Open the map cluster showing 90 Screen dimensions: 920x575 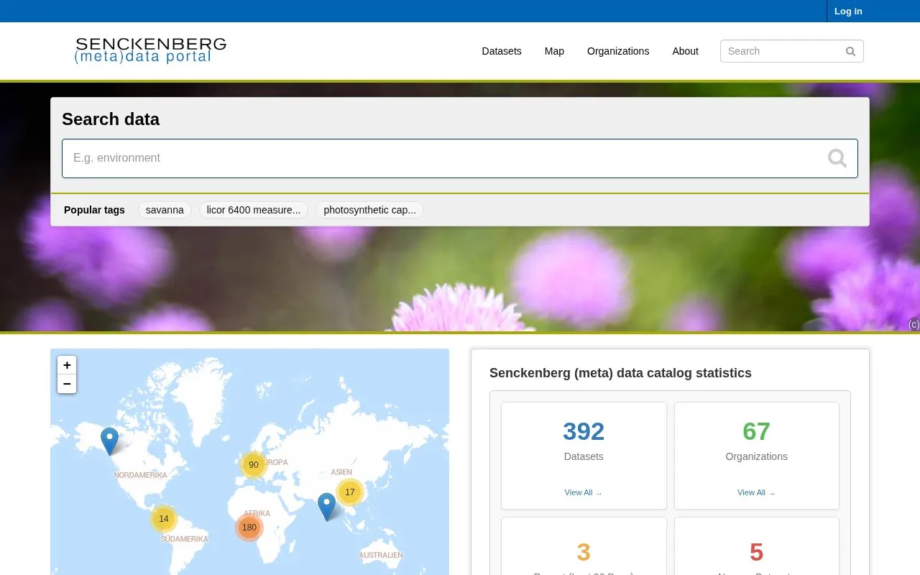253,465
